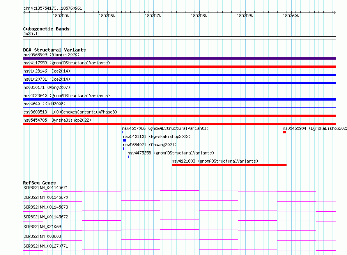Click the blue nsv4523640 gnomAD variant bar
Viewport: 347px width, 255px height.
(x=179, y=99)
